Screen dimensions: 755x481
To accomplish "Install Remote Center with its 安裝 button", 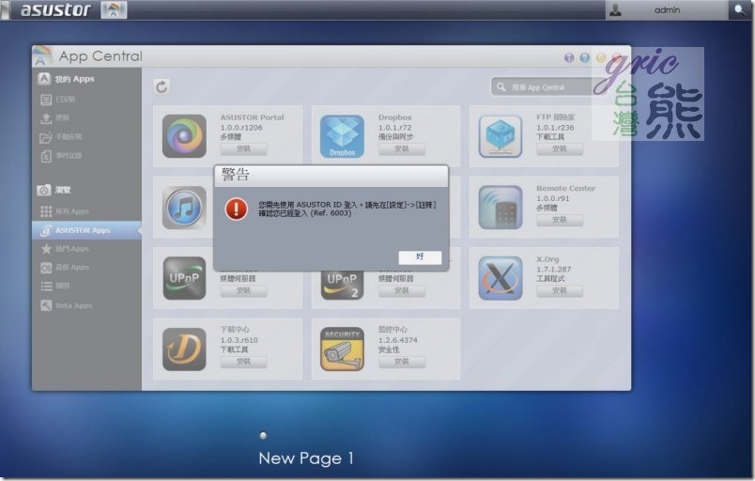I will point(560,220).
